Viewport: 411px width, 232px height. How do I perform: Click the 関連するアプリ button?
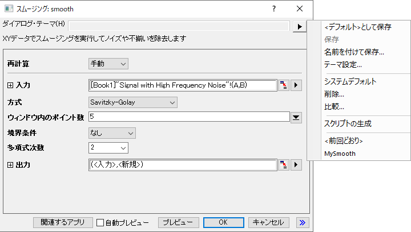coord(63,222)
